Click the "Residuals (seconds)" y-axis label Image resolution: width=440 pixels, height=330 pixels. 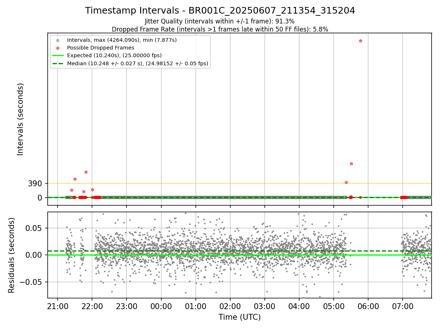coord(12,255)
